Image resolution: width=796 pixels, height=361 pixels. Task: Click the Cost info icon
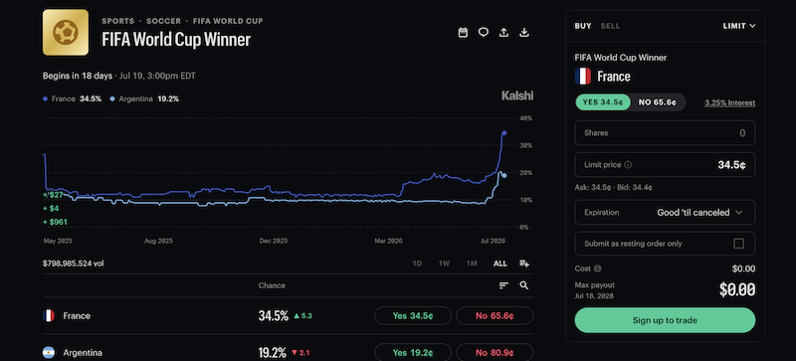tap(598, 269)
